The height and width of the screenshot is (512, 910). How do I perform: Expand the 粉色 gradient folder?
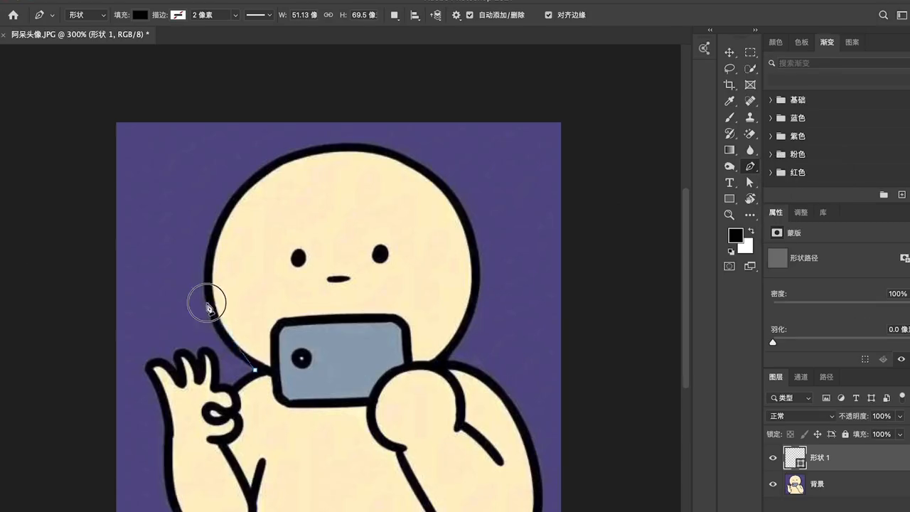click(771, 154)
